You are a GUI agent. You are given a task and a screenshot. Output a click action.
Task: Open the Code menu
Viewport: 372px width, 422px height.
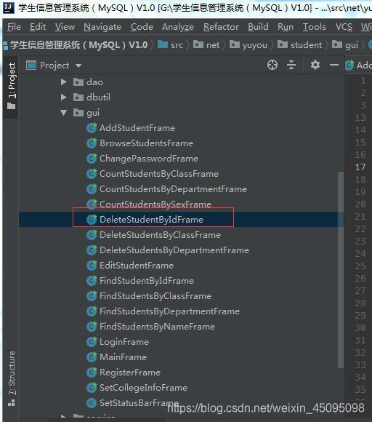[x=142, y=27]
